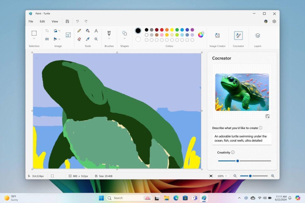Image resolution: width=305 pixels, height=203 pixels.
Task: Select the Text tool
Action: tap(96, 31)
